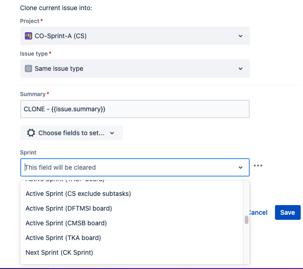
Task: Select Active Sprint (DFTMSI board) option
Action: [69, 208]
